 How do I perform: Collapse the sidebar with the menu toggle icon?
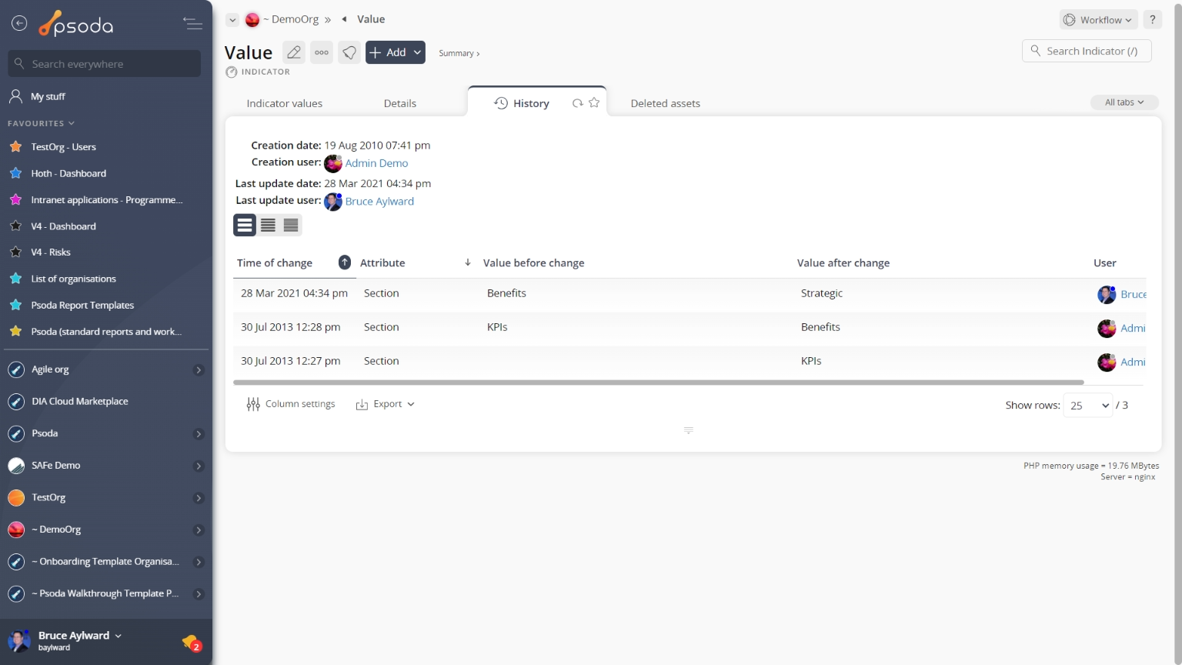click(x=192, y=24)
